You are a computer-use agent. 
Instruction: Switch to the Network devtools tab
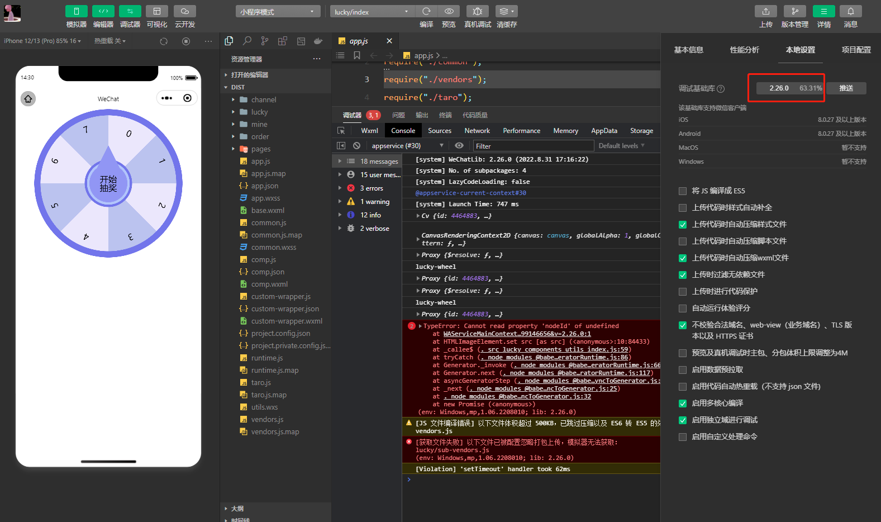477,131
